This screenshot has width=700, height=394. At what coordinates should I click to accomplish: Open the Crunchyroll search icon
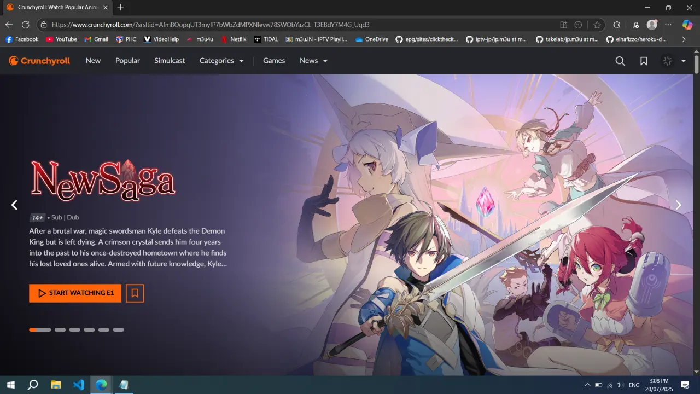click(x=620, y=61)
